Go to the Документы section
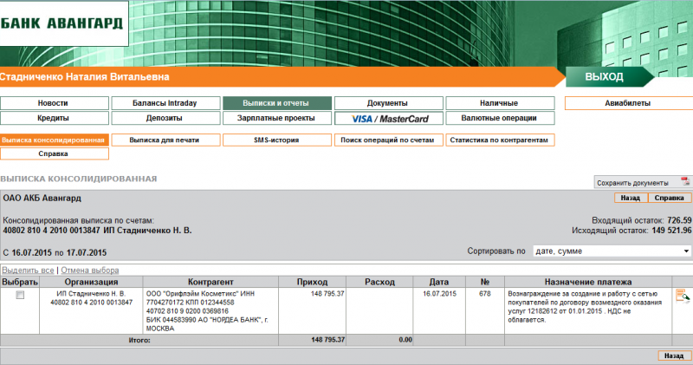The image size is (693, 365). click(388, 103)
